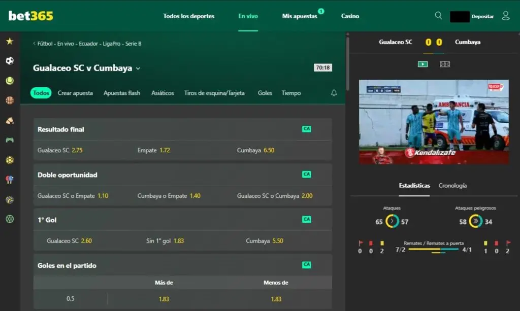Open the user account profile icon
The width and height of the screenshot is (520, 311).
point(505,16)
